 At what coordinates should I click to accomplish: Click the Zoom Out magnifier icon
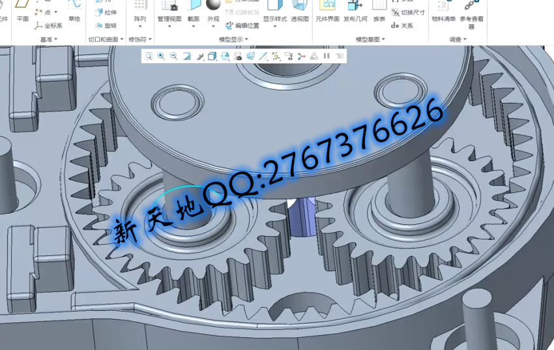coord(173,56)
